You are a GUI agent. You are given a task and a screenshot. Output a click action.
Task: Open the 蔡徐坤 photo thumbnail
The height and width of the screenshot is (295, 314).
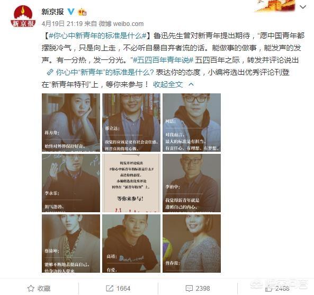(x=71, y=244)
